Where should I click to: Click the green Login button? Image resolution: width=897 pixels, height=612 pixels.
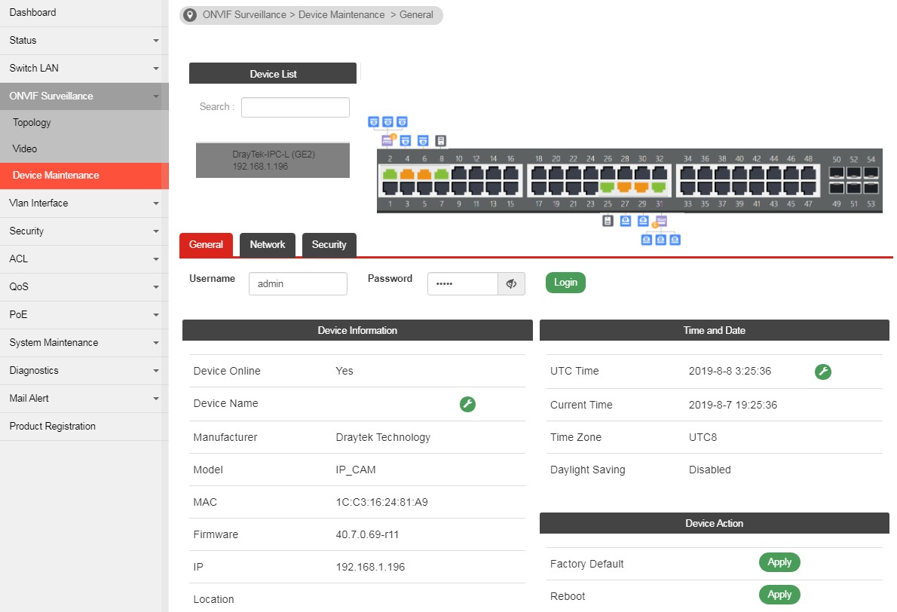coord(565,283)
